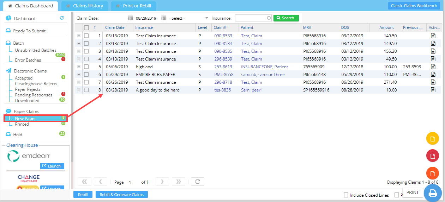Click the orange floating document button
This screenshot has width=445, height=202.
pyautogui.click(x=433, y=173)
